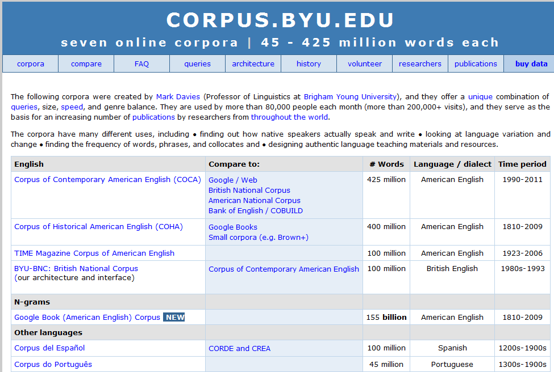The image size is (554, 372).
Task: Go to the researchers tab
Action: 420,64
